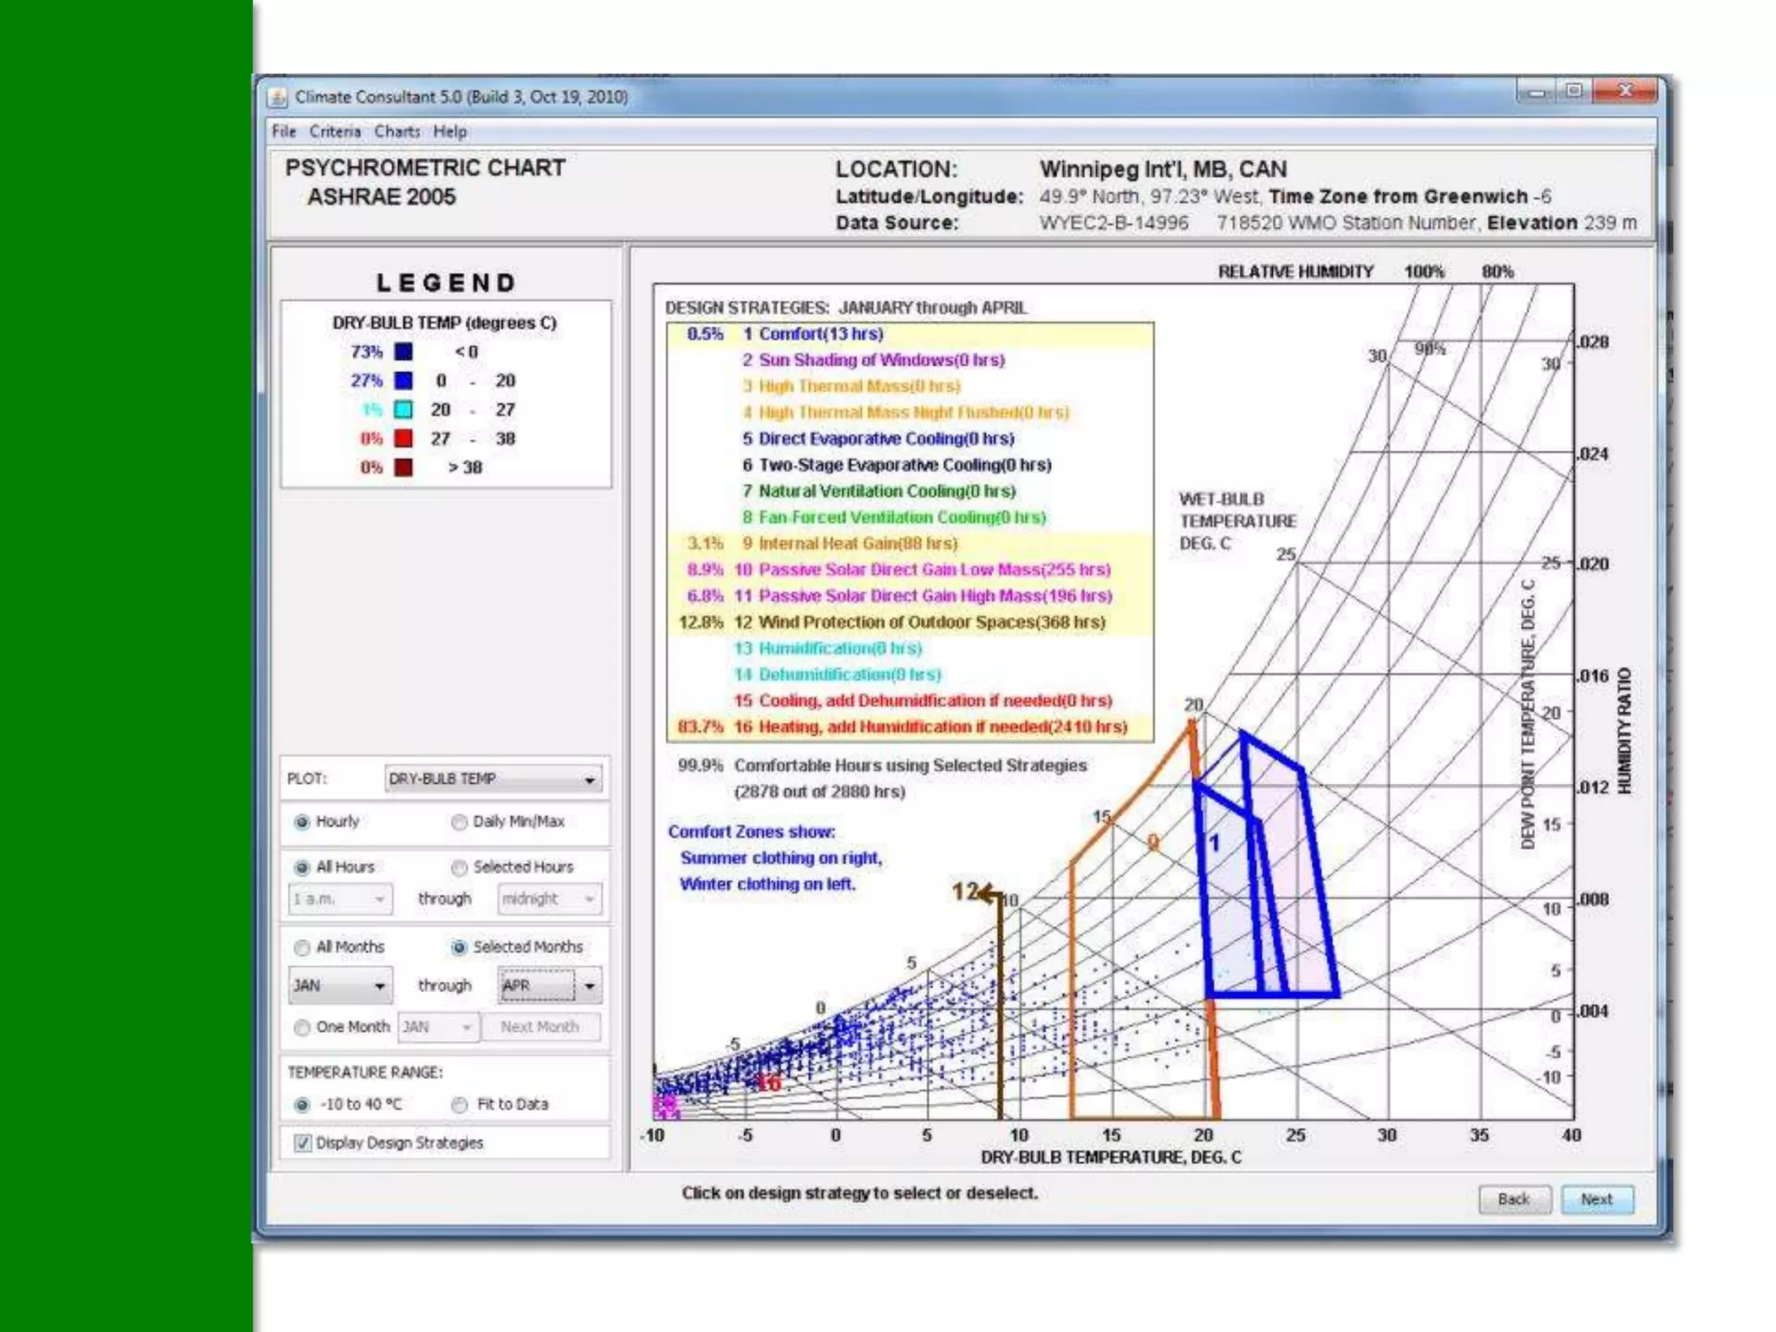
Task: Open the Criteria menu
Action: coord(335,132)
